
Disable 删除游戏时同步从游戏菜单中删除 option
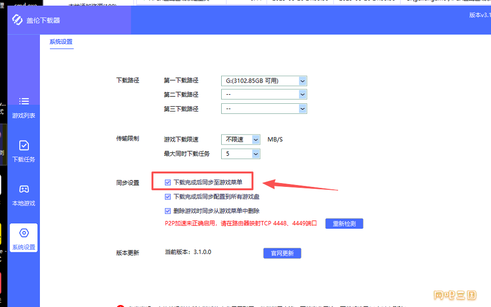168,210
